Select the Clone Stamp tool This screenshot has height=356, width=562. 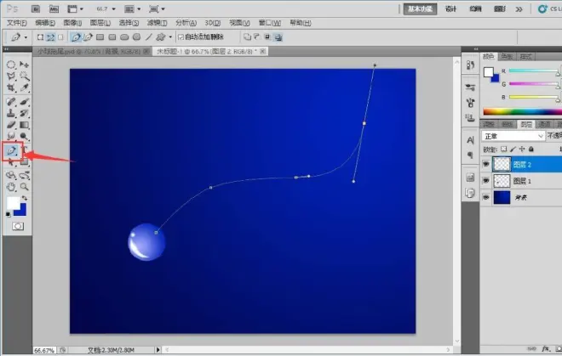[x=11, y=113]
